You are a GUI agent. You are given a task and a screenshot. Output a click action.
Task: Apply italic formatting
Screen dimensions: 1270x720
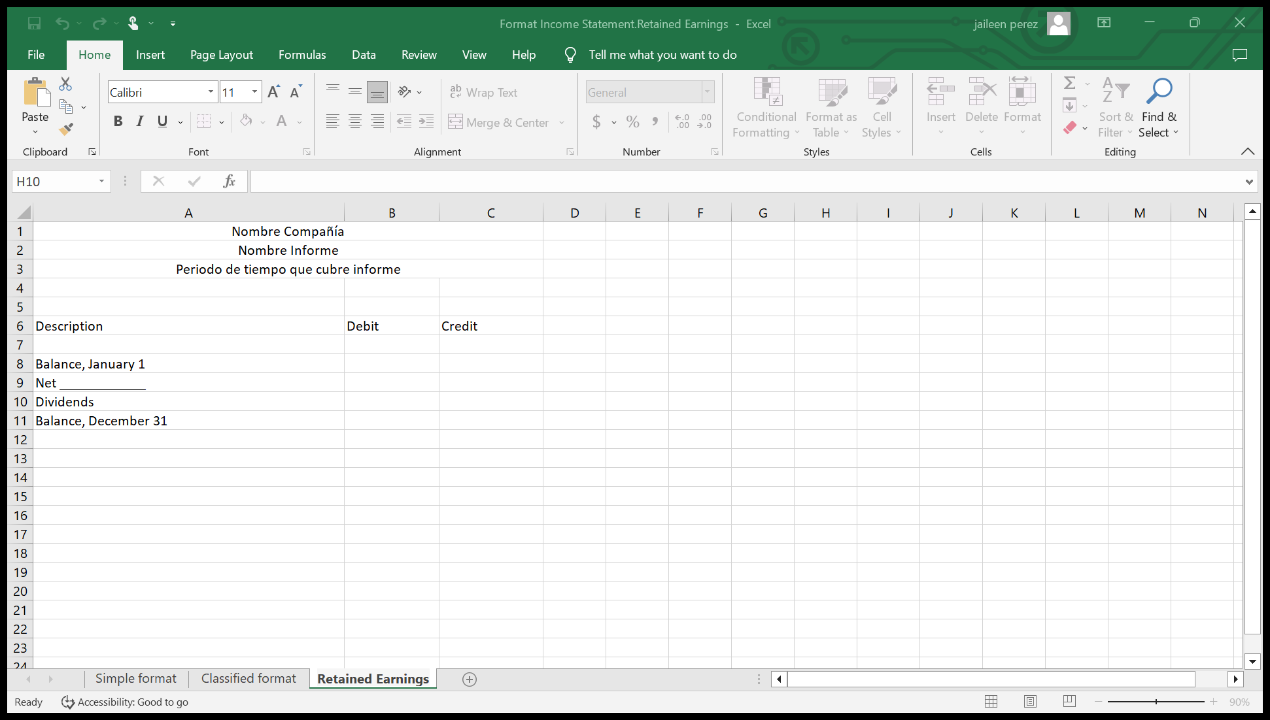click(139, 122)
